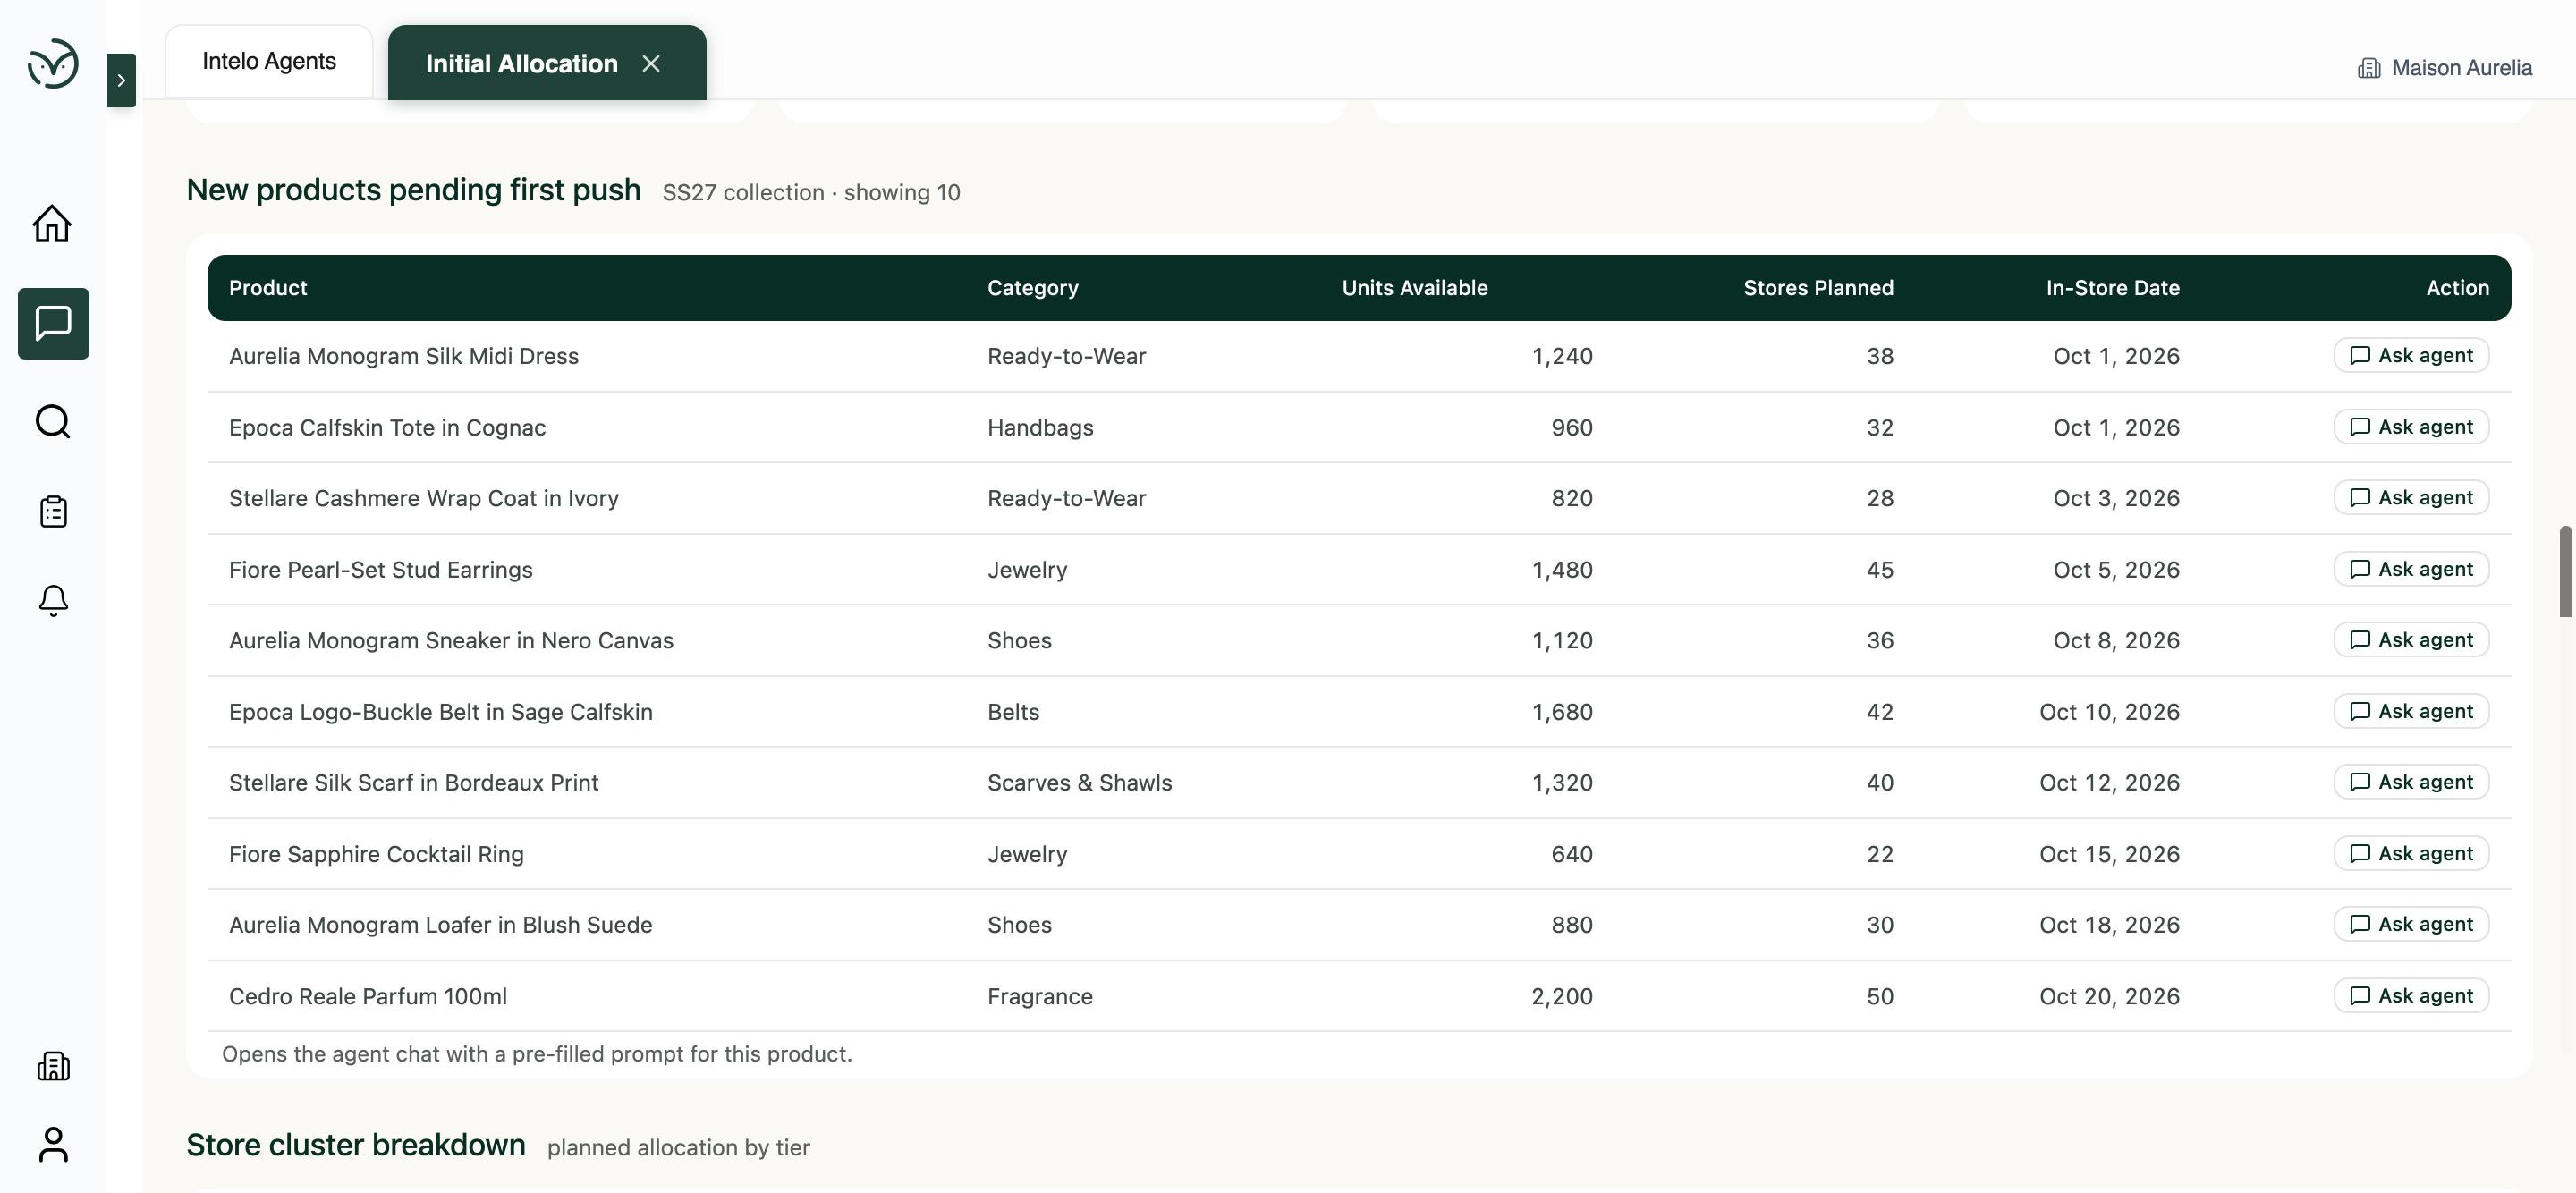The image size is (2576, 1193).
Task: Select Aurelia Monogram Sneaker in Nero Canvas name
Action: 451,641
